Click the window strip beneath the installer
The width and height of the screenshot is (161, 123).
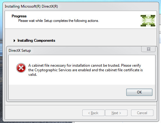tap(116, 122)
